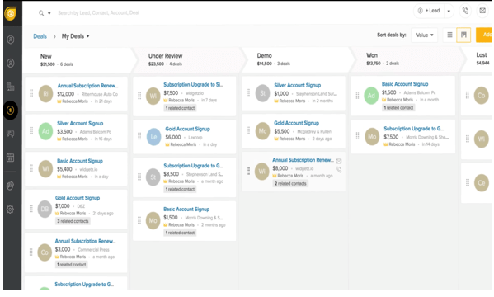Grab drag handle of Silver Account Signup $1,000 card
The width and height of the screenshot is (494, 297).
[248, 92]
